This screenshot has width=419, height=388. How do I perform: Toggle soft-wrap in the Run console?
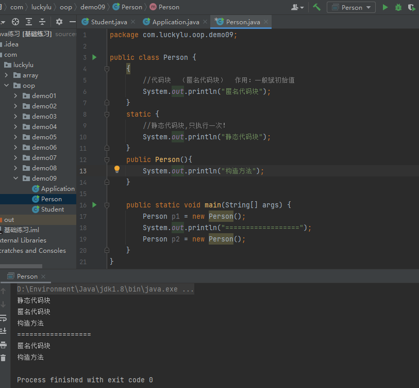coord(3,318)
